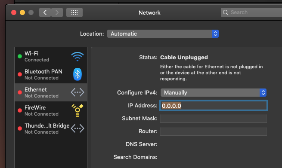Focus the IP Address field

[x=214, y=106]
